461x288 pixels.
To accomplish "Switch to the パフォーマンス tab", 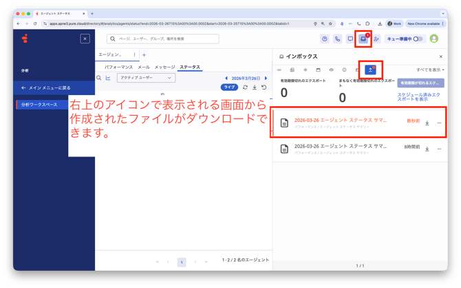I will [x=119, y=67].
